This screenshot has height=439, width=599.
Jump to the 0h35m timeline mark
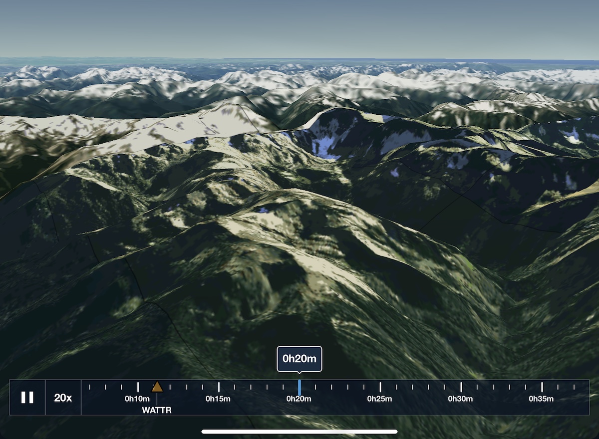tap(542, 387)
